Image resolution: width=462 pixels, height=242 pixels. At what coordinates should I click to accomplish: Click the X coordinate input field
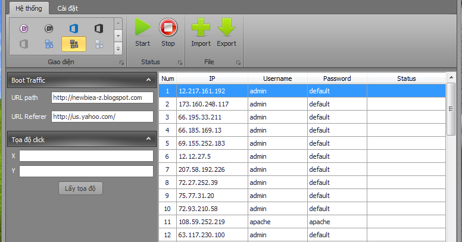click(x=86, y=156)
